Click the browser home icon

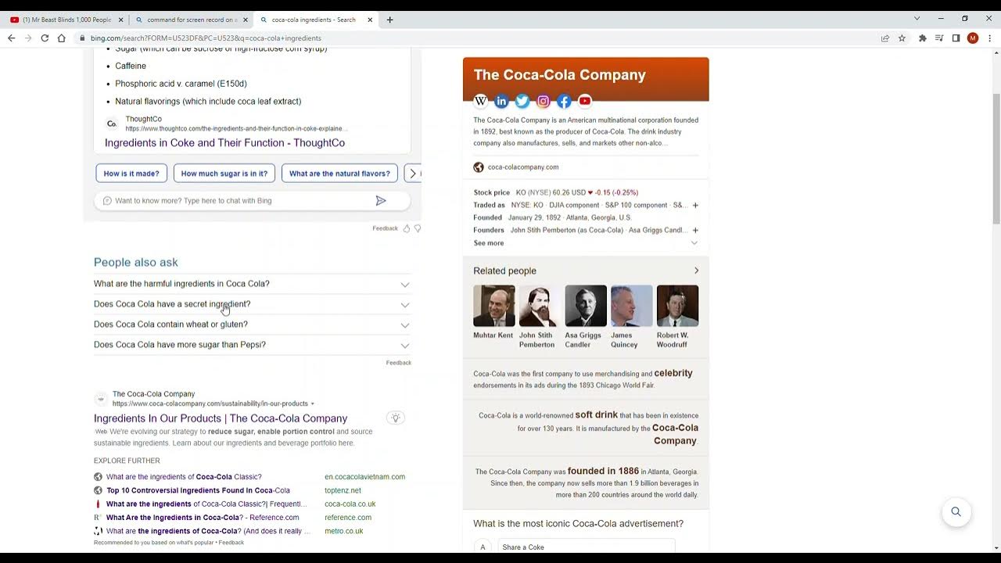coord(62,38)
